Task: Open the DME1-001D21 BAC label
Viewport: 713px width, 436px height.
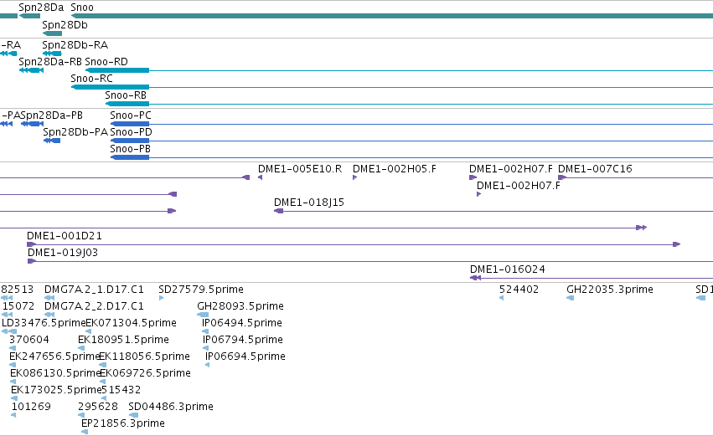Action: coord(65,236)
